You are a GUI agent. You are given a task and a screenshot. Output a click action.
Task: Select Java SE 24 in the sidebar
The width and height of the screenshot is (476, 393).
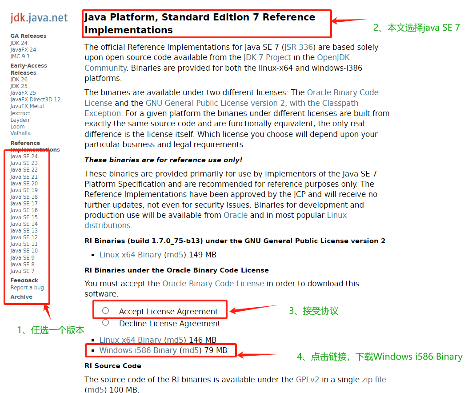click(24, 156)
